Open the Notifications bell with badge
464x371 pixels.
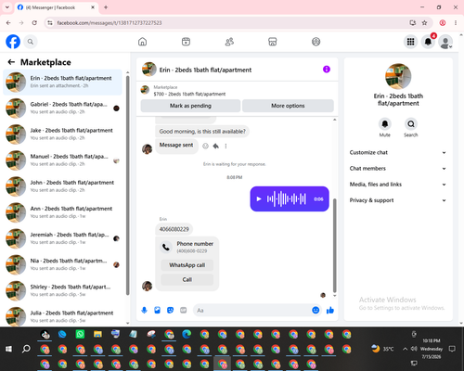(428, 42)
